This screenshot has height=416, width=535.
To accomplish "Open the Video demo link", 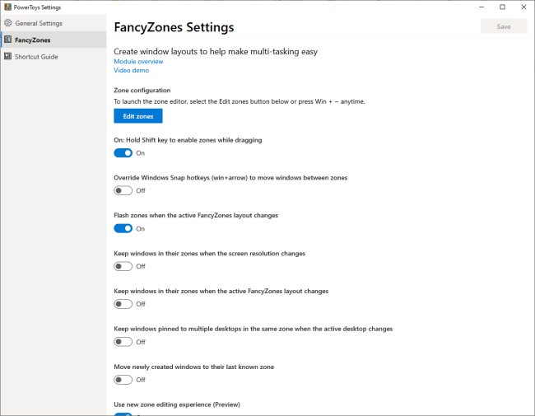I will tap(132, 71).
